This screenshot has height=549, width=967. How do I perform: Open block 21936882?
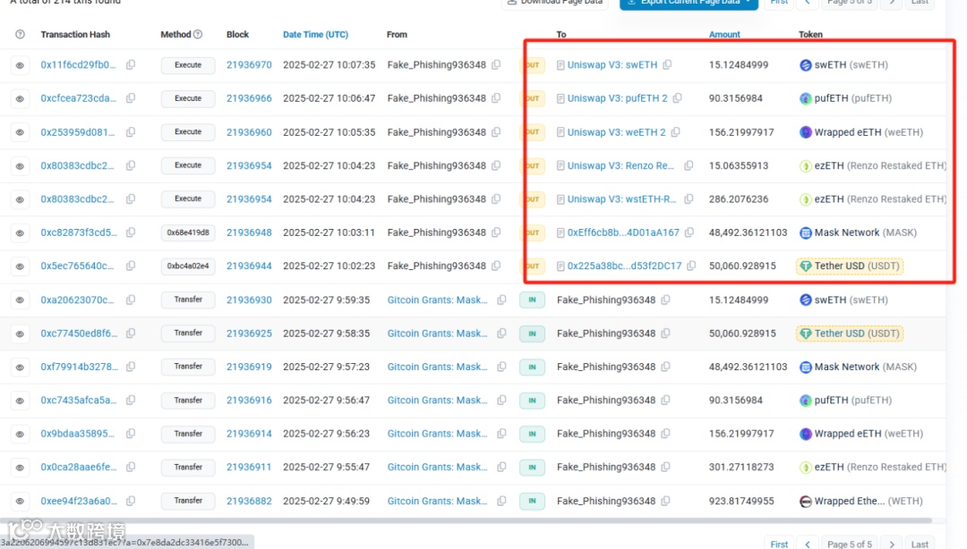249,501
